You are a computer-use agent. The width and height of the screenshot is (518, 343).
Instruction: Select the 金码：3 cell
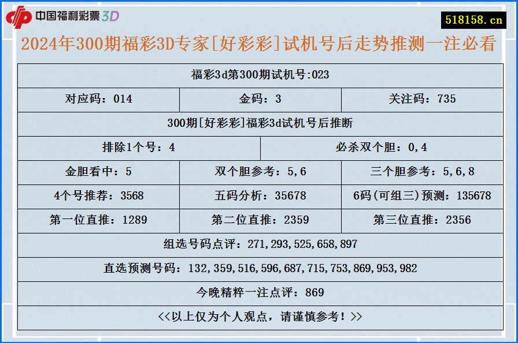pyautogui.click(x=259, y=99)
